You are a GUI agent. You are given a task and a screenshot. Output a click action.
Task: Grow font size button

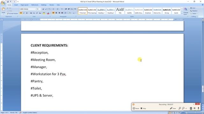(43, 9)
